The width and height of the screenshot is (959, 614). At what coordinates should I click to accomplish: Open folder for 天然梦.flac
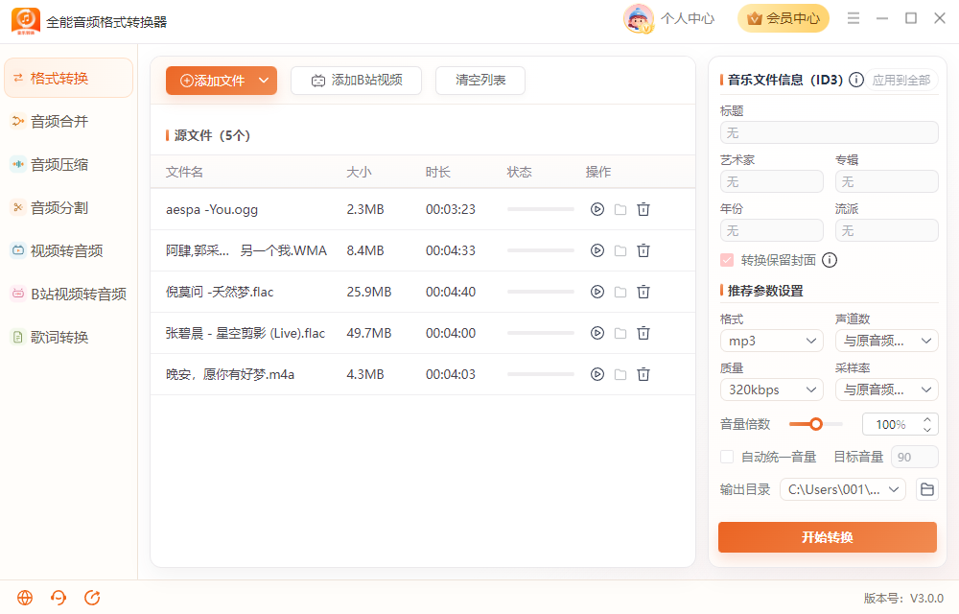(x=620, y=292)
